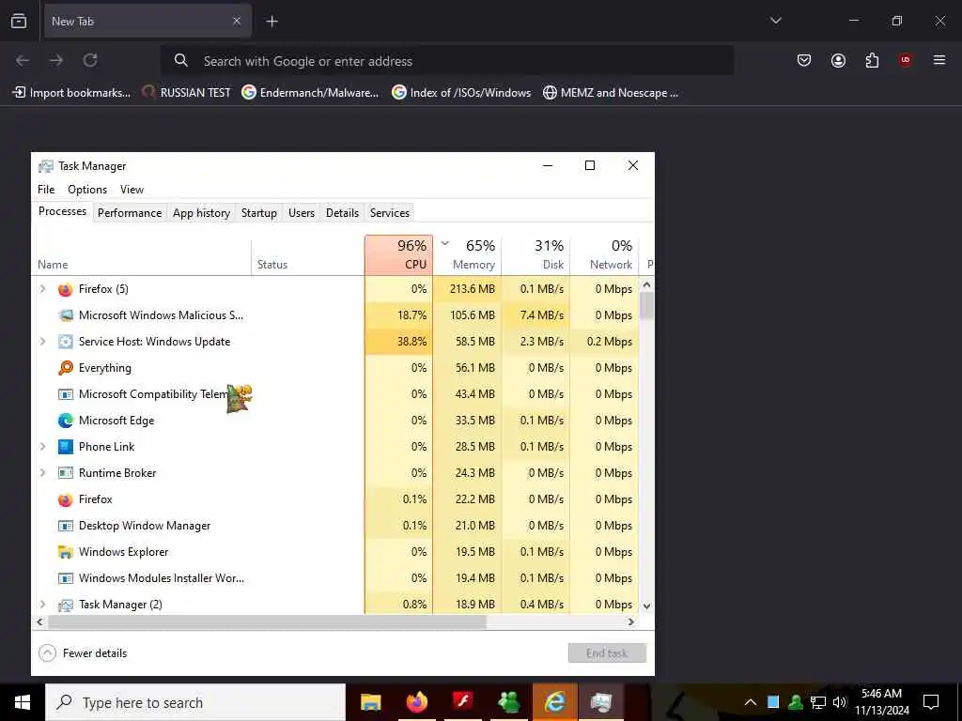962x721 pixels.
Task: Open a new tab with plus button
Action: coord(272,22)
